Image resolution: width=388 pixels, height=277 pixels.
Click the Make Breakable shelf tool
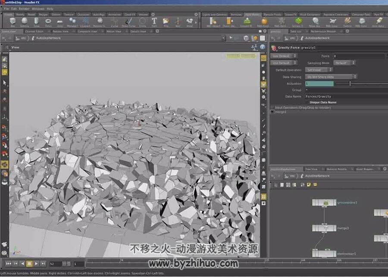click(x=315, y=22)
